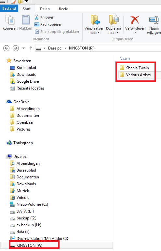The width and height of the screenshot is (161, 251).
Task: Select the Knippen scissors icon
Action: 37,17
